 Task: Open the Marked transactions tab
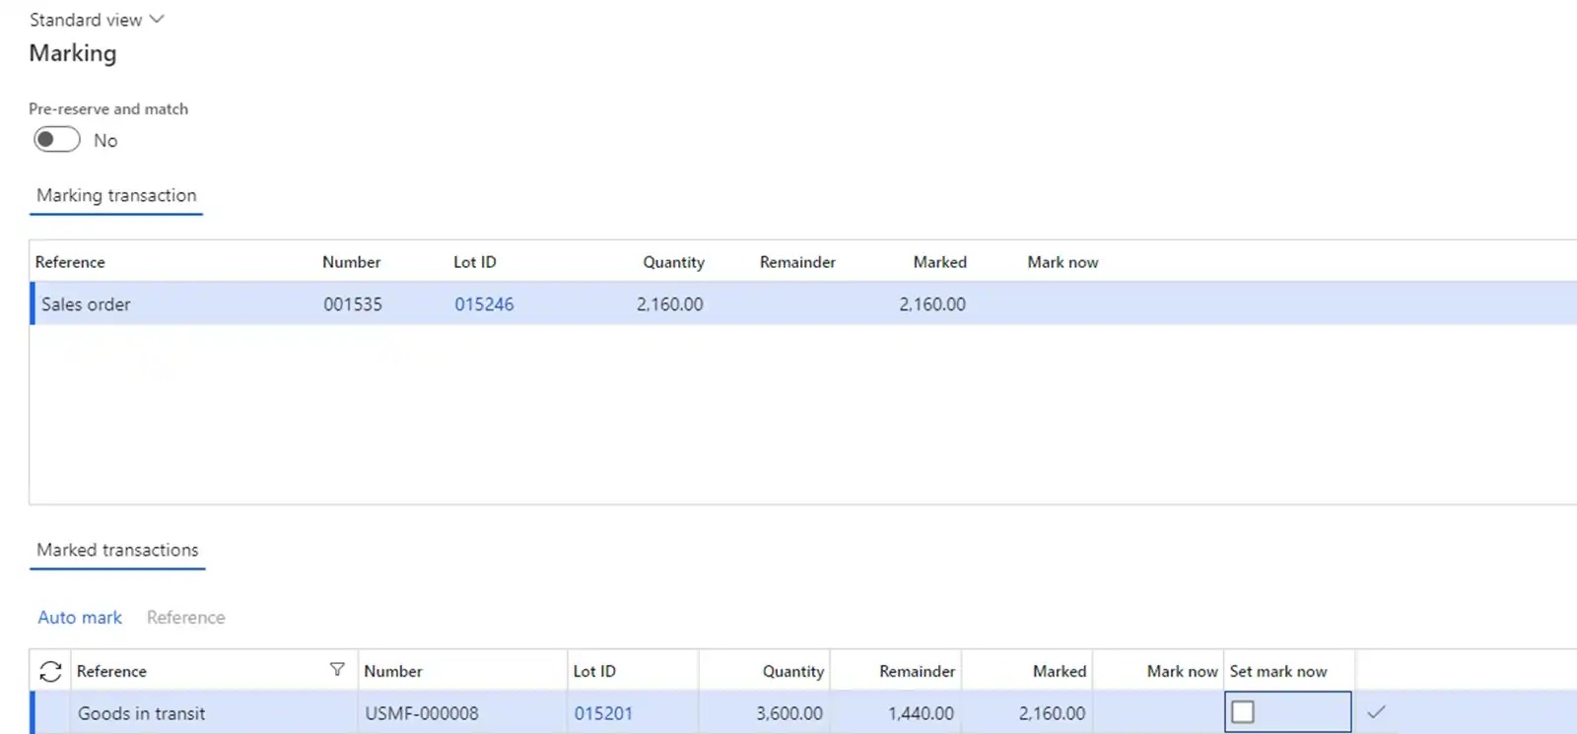point(117,550)
